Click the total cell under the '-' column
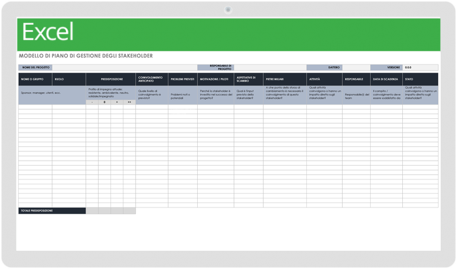The height and width of the screenshot is (269, 457). pos(92,211)
